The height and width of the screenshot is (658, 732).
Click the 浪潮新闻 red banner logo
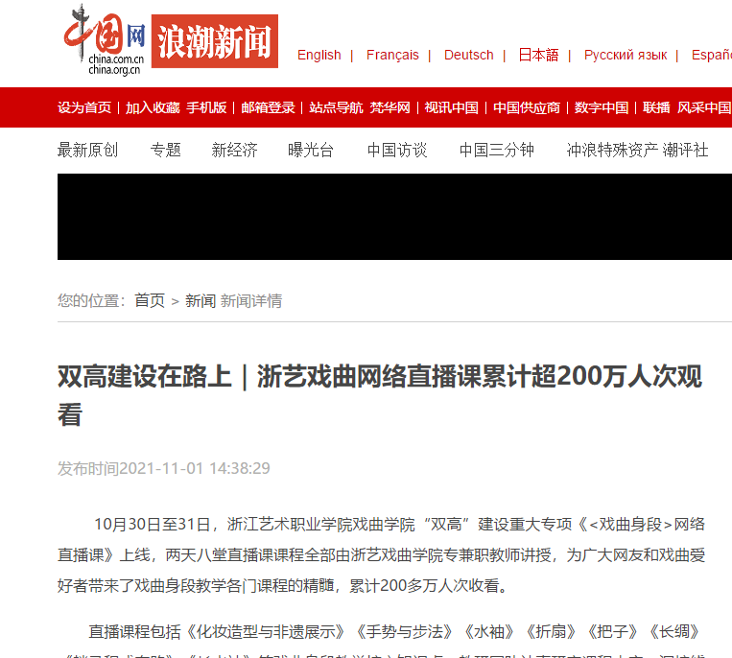pyautogui.click(x=215, y=41)
